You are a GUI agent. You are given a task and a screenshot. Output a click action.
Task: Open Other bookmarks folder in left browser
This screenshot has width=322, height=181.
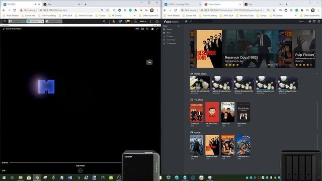pyautogui.click(x=149, y=16)
